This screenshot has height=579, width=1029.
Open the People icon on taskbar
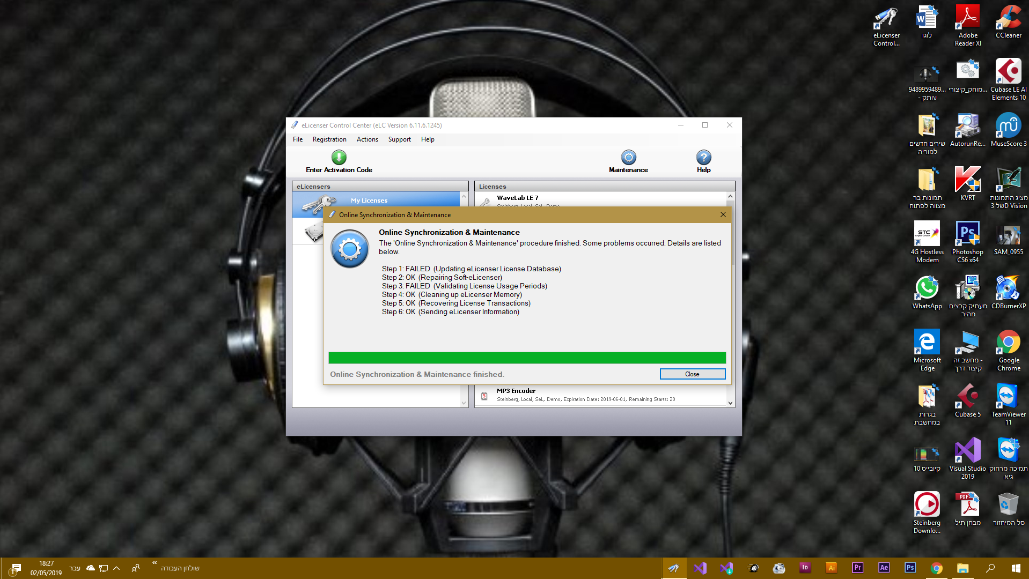[136, 568]
